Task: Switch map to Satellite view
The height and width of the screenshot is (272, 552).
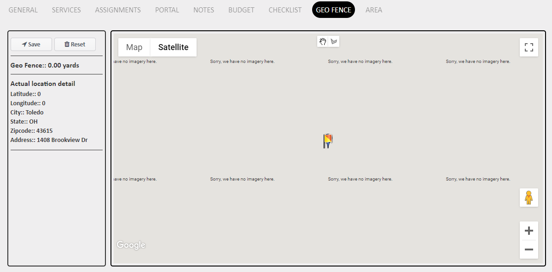Action: 174,47
